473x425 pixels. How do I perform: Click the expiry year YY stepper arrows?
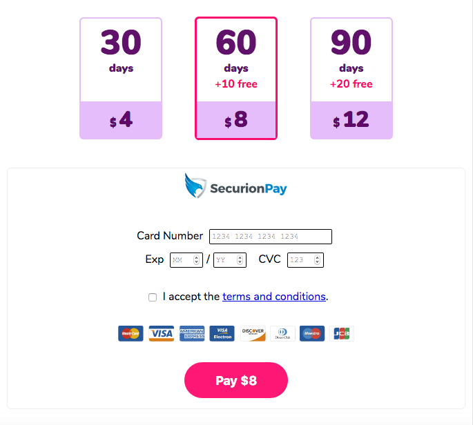pyautogui.click(x=240, y=260)
